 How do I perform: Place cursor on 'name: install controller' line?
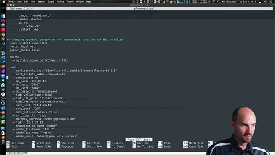tap(27, 43)
